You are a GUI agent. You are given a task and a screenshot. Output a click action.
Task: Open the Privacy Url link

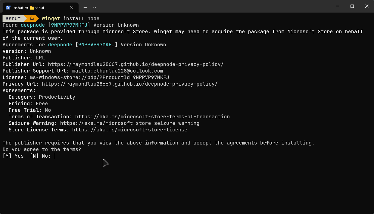coord(130,84)
